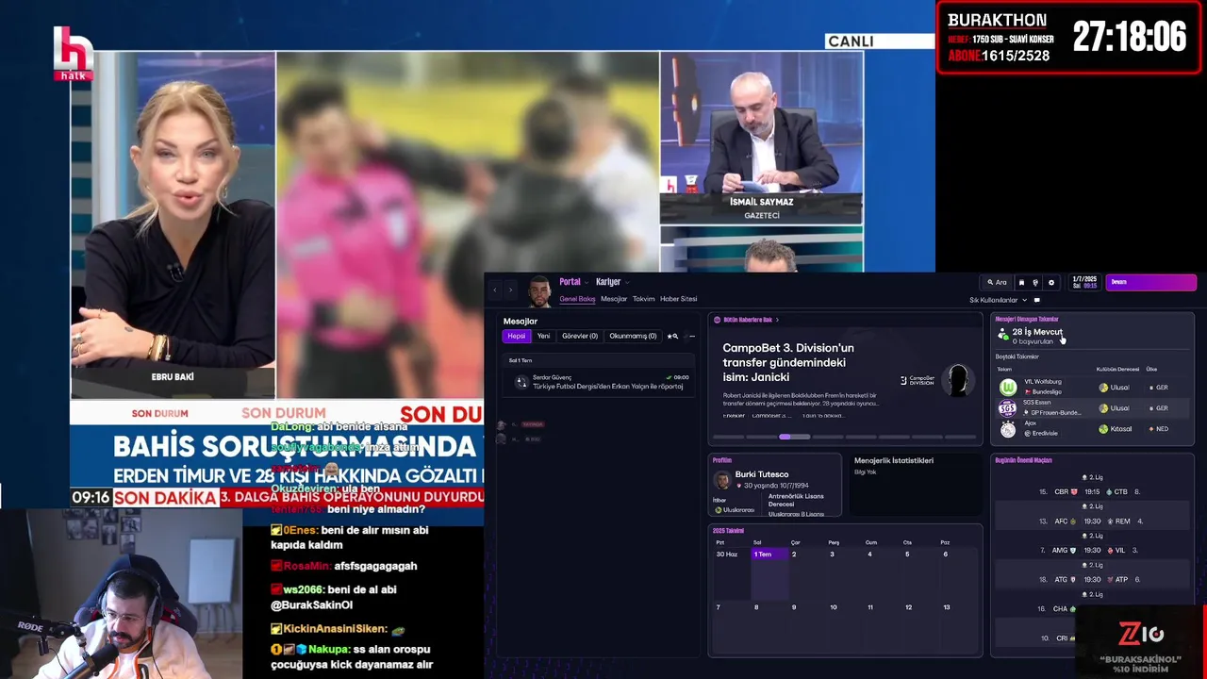Open the manager avatar next to Portal

(x=538, y=291)
